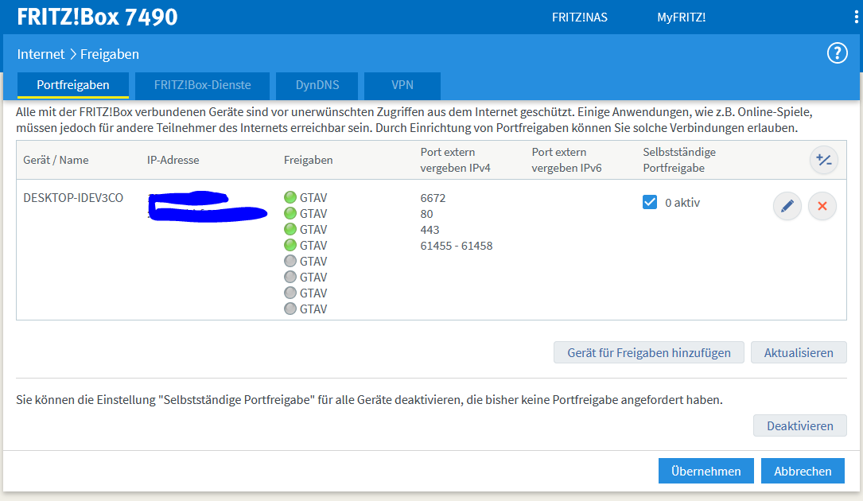863x501 pixels.
Task: Click green status dot for port 80
Action: tap(290, 213)
